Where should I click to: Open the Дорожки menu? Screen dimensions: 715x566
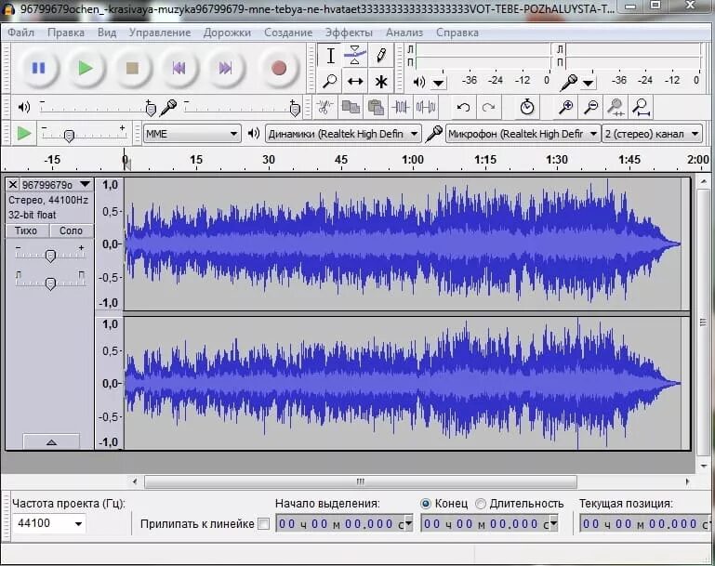pyautogui.click(x=227, y=33)
